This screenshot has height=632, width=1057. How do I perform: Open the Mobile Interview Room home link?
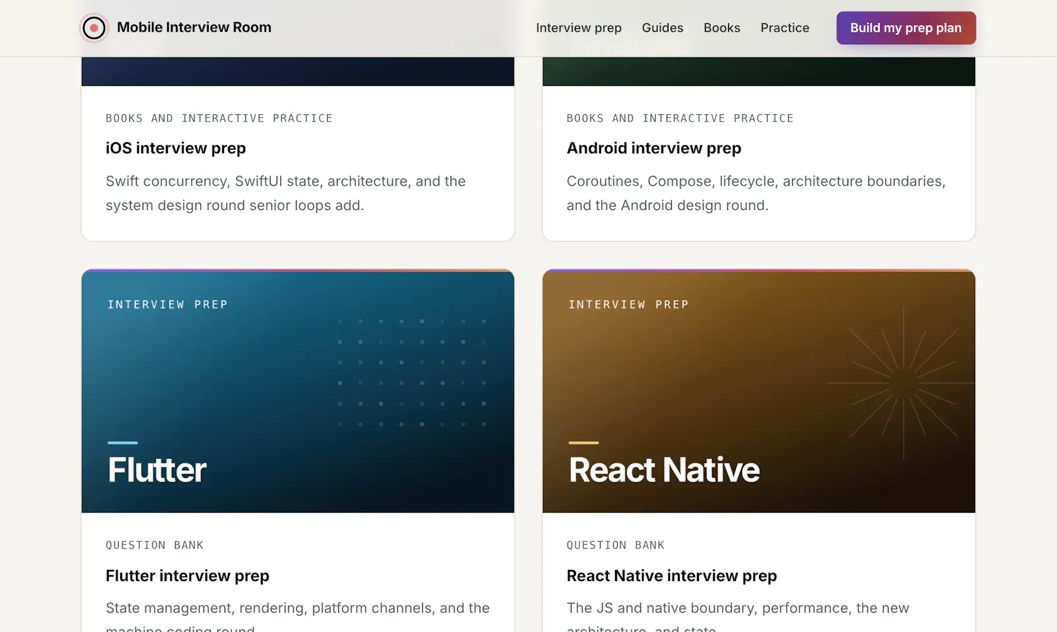tap(176, 28)
